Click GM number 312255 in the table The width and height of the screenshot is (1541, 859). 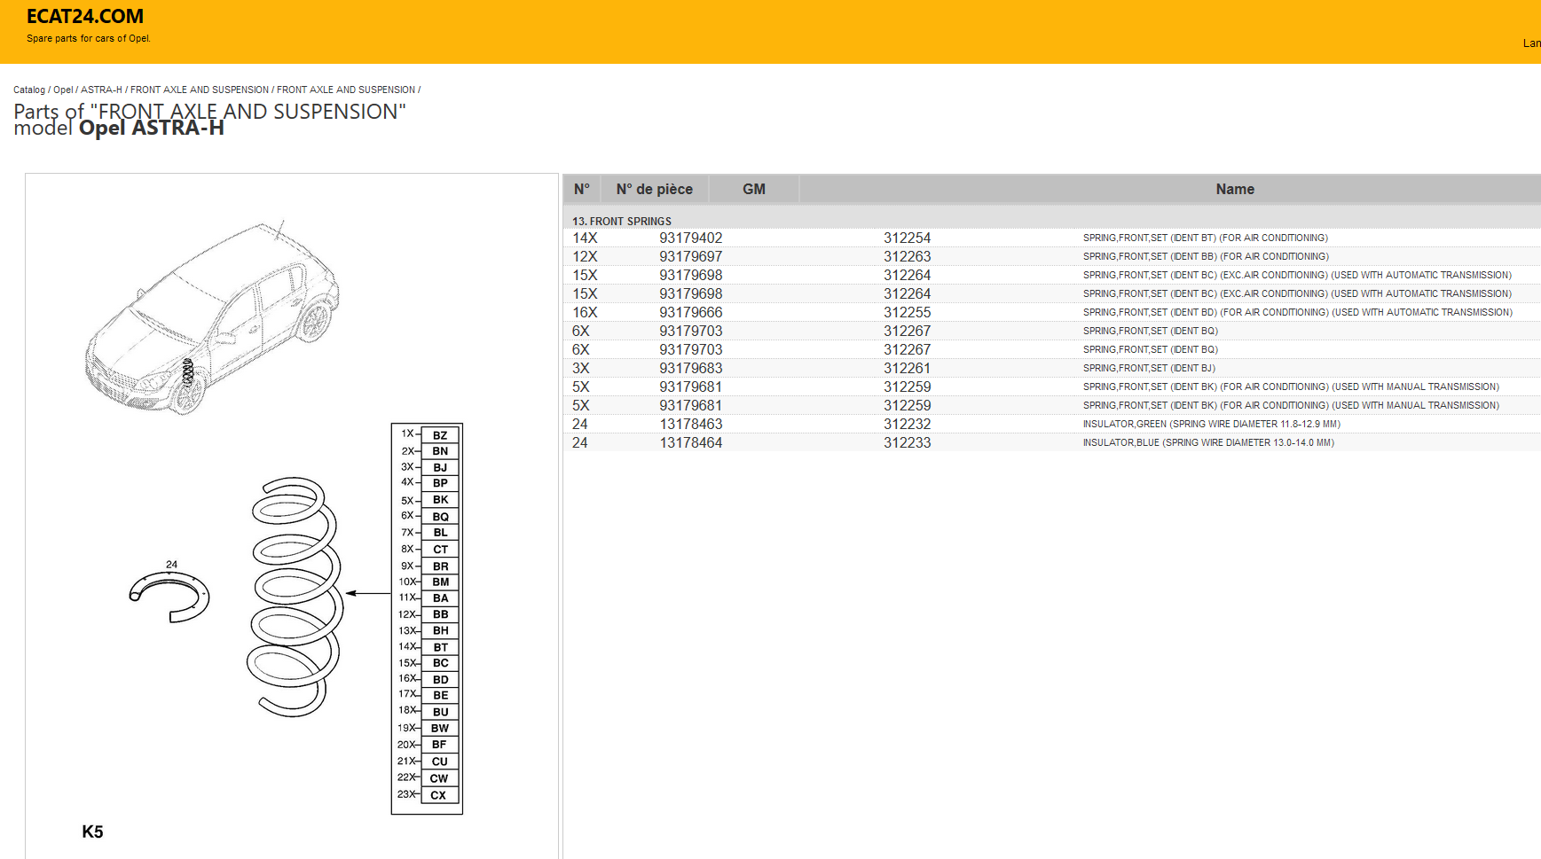907,312
